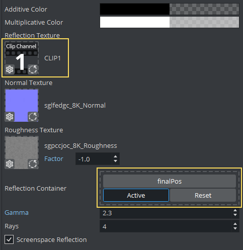Open settings gear on Reflection Texture thumbnail
The width and height of the screenshot is (243, 250).
[x=10, y=69]
